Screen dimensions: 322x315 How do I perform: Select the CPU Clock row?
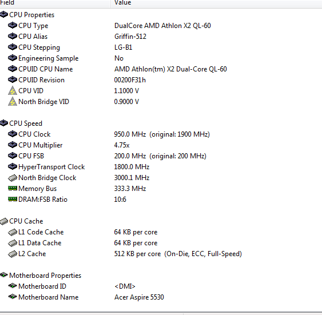click(x=161, y=134)
